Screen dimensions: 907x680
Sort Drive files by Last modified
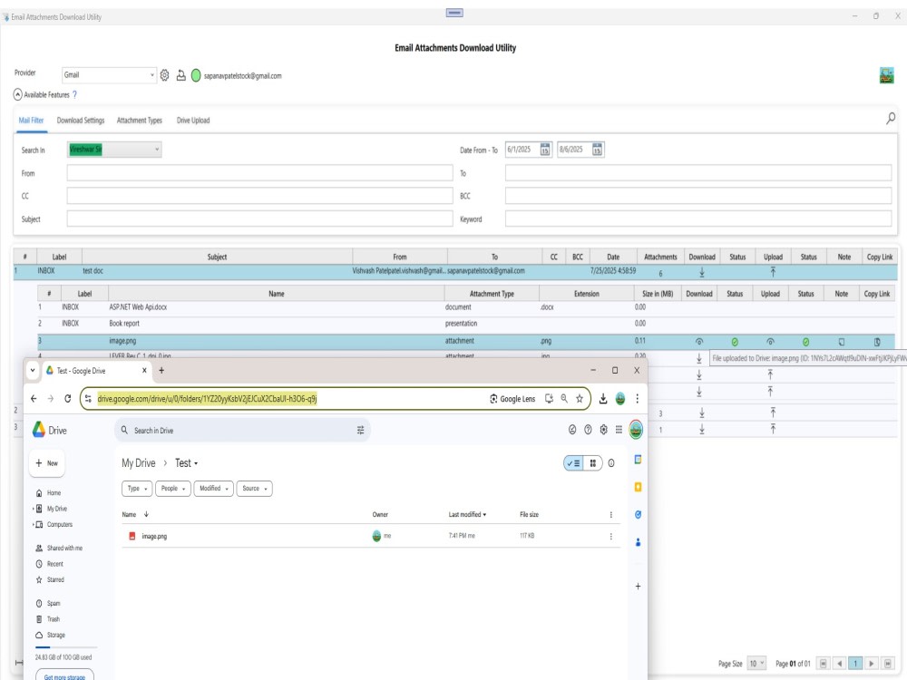click(467, 515)
